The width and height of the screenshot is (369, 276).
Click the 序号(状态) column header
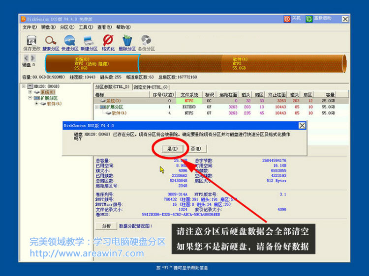[163, 95]
